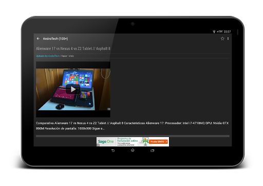
Task: Favorite this video with the star icon
Action: (222, 39)
